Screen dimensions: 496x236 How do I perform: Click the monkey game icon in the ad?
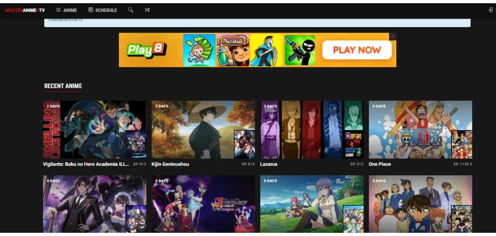(x=199, y=50)
